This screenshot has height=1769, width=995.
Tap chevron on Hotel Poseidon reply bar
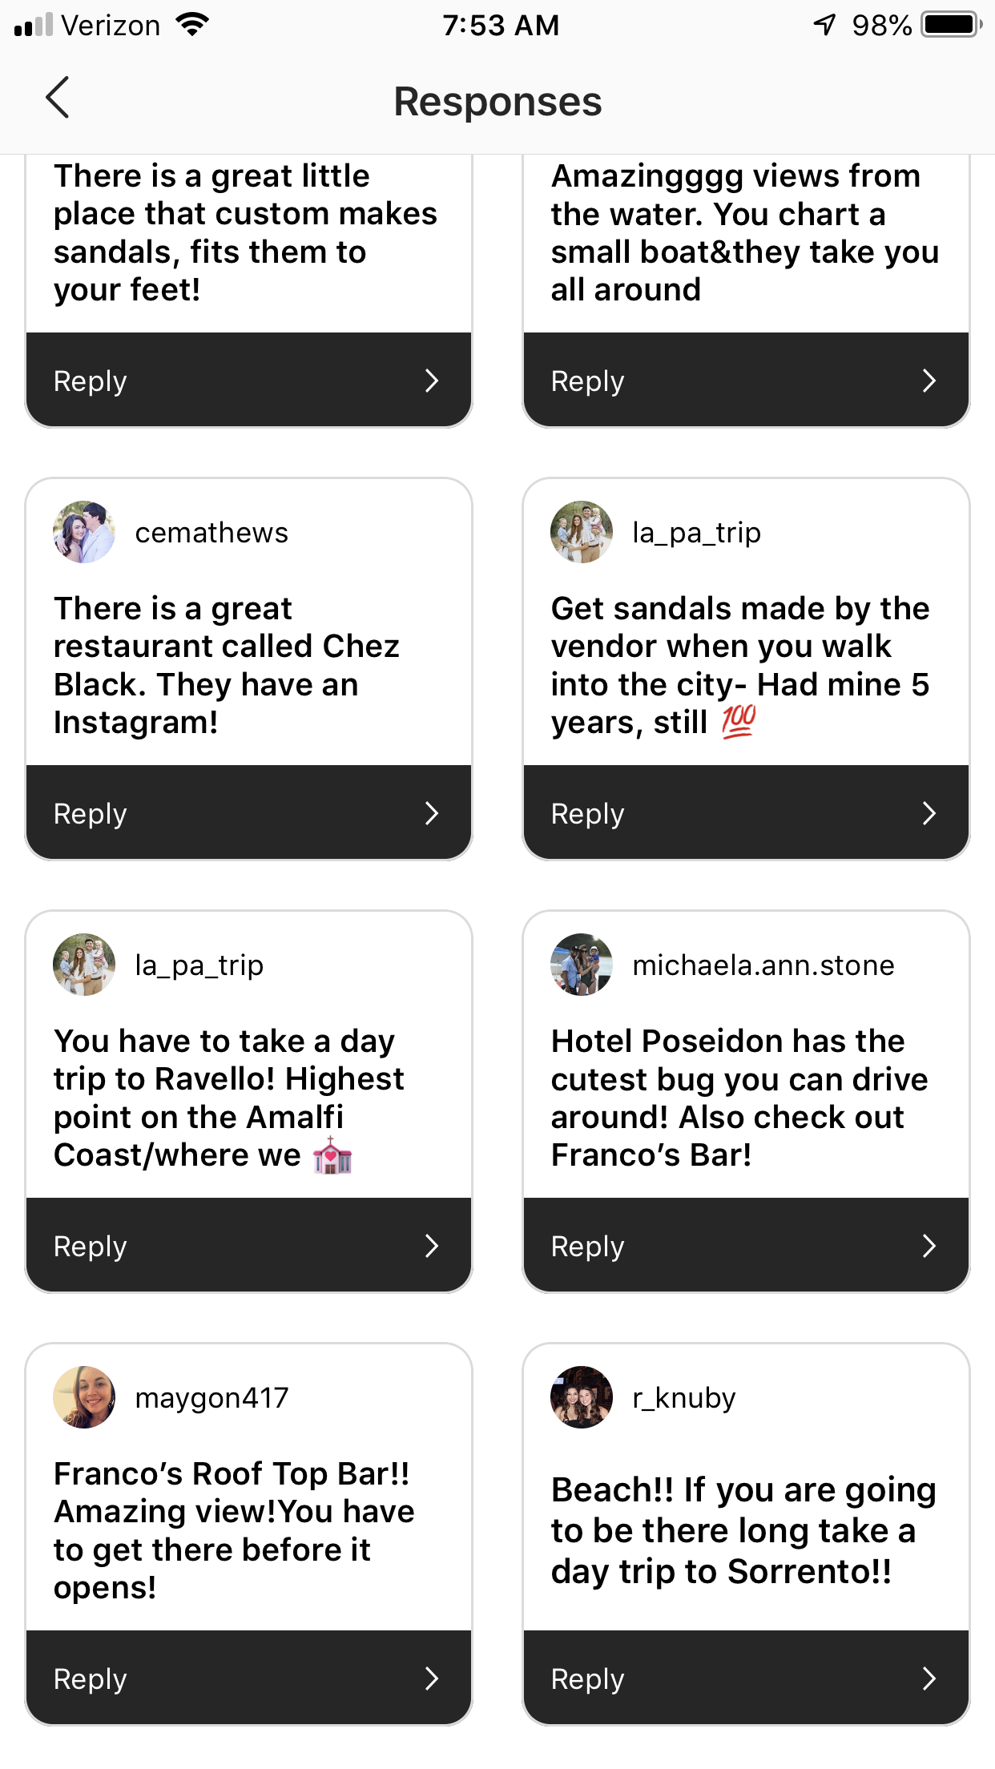(x=929, y=1246)
